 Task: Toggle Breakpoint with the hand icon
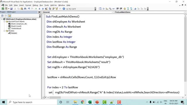[125, 9]
